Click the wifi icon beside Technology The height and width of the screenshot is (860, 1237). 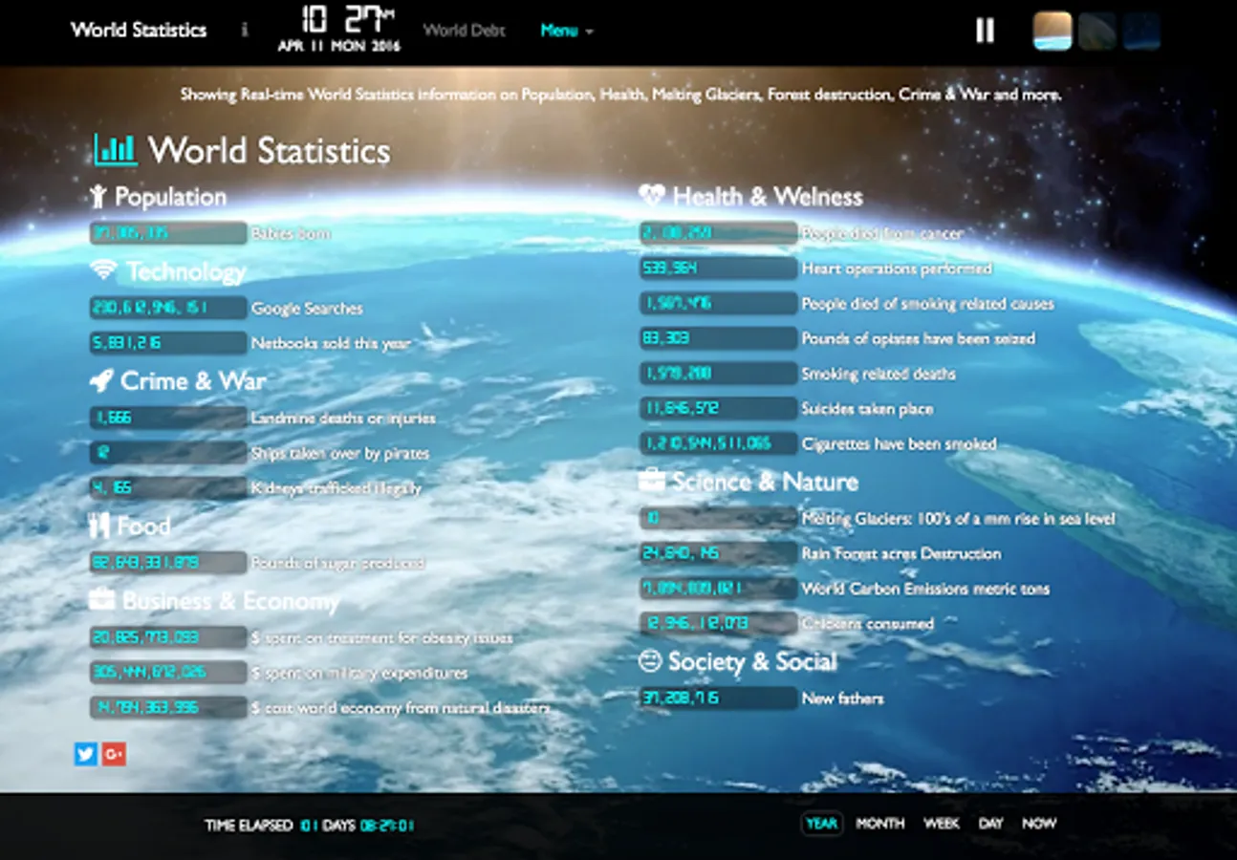pos(103,269)
